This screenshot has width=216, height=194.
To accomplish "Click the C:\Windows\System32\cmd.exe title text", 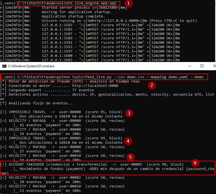I will tap(31, 66).
